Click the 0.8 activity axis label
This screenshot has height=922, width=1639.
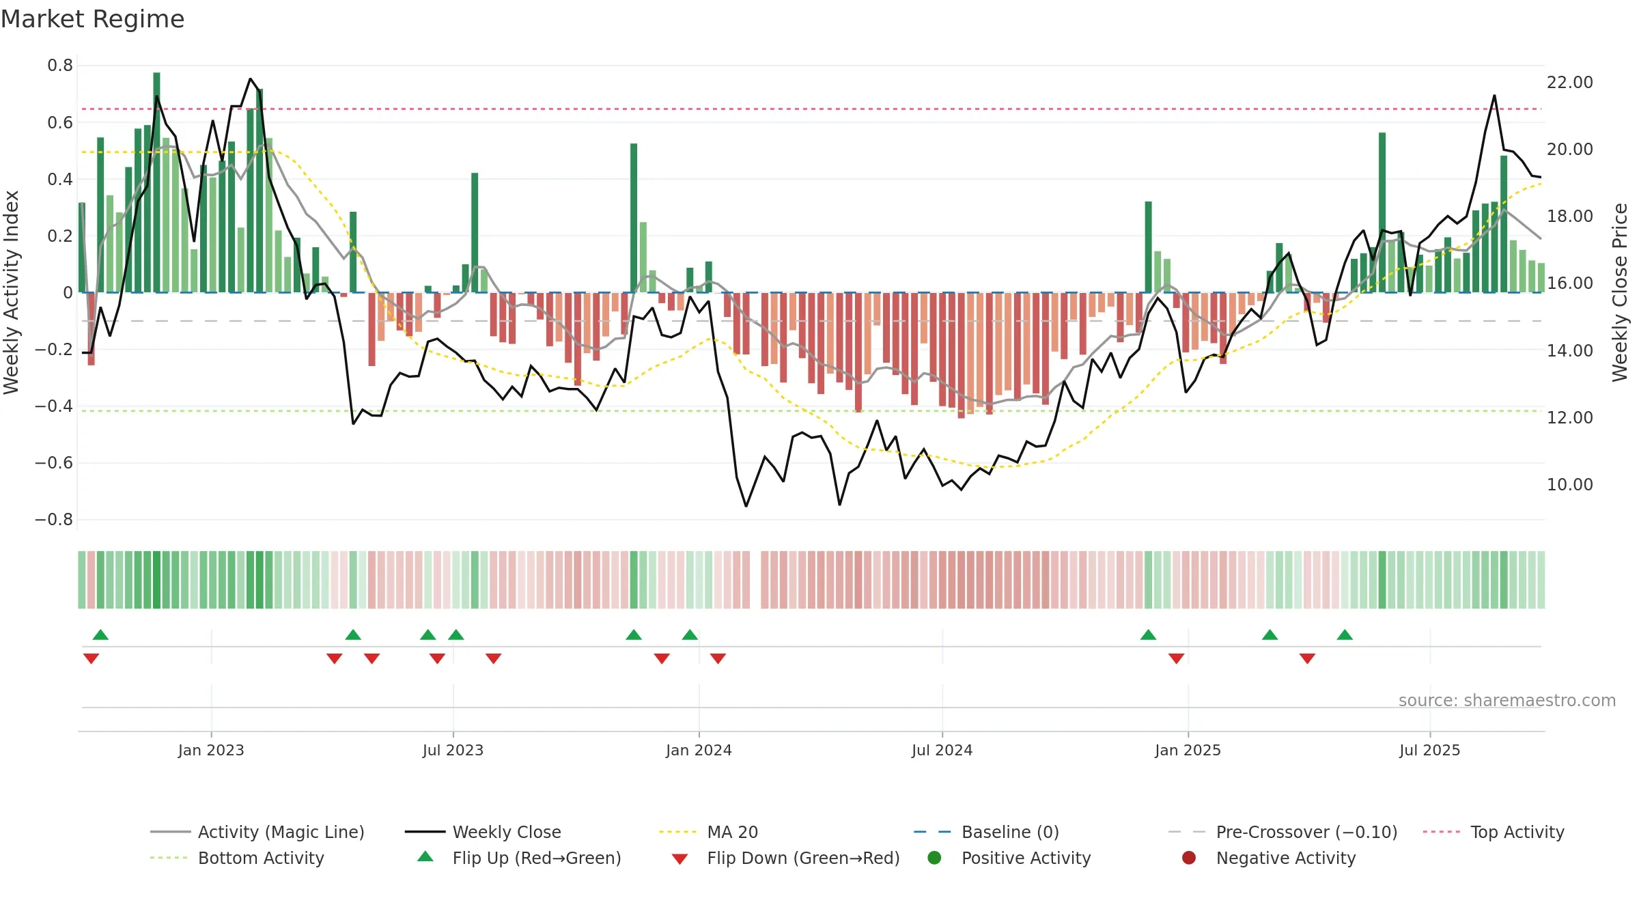tap(60, 66)
